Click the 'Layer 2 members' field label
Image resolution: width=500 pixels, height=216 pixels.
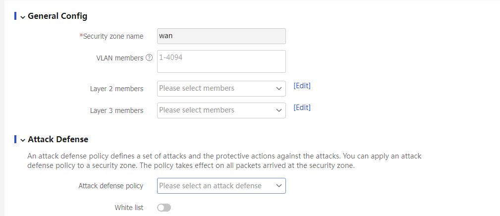click(116, 89)
